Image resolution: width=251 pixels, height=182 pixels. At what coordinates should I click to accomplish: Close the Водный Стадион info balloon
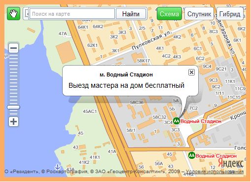[x=191, y=72]
